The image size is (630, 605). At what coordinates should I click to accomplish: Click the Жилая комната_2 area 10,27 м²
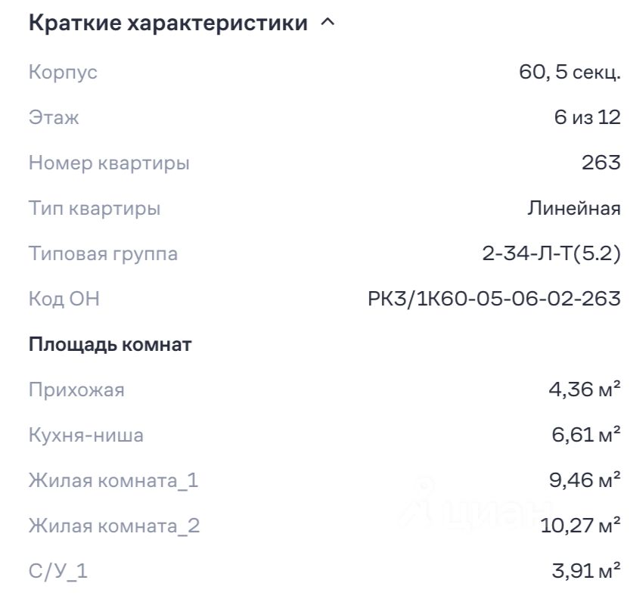tap(581, 526)
